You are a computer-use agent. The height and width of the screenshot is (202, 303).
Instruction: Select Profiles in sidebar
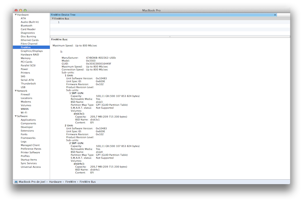pos(25,156)
